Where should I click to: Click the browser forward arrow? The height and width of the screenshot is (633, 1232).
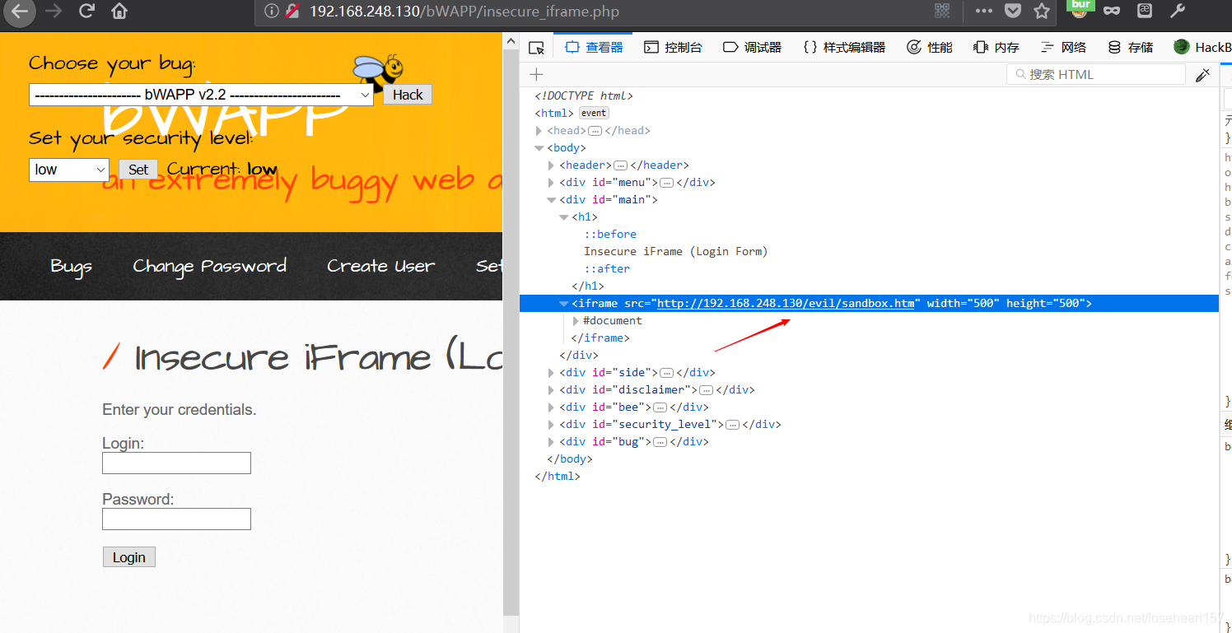(x=54, y=12)
